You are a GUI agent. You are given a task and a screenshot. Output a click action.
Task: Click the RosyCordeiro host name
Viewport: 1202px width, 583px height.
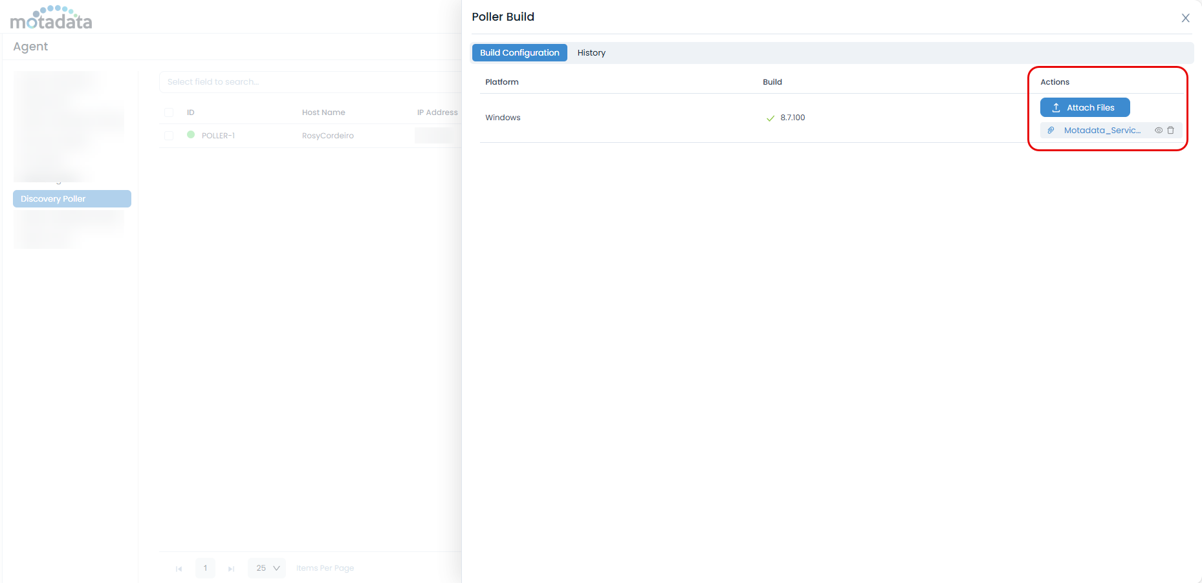[x=327, y=136]
